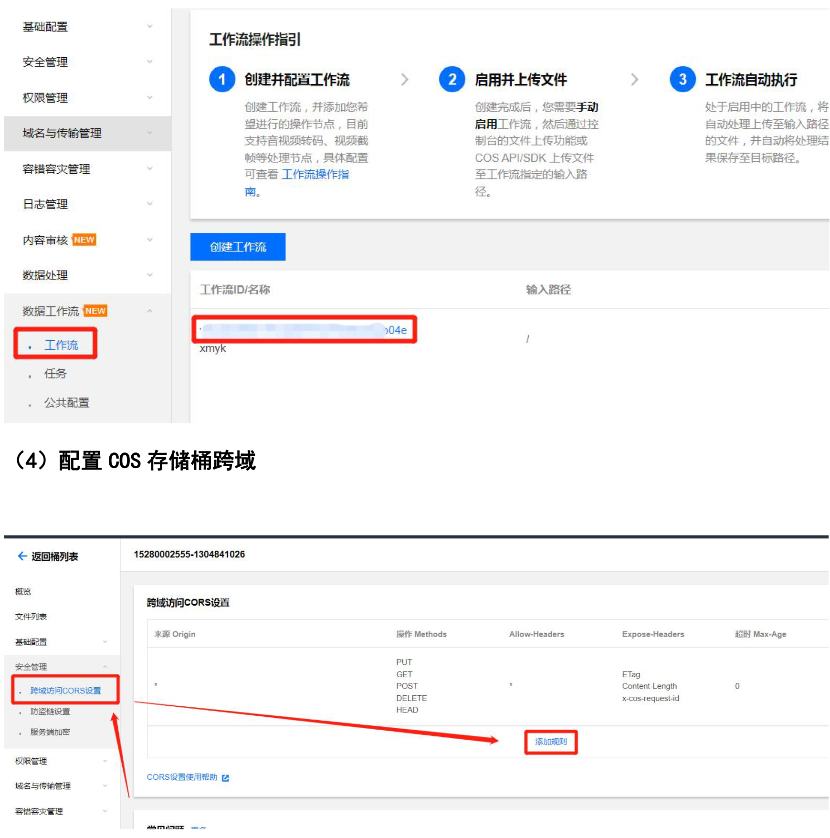Viewport: 830px width, 838px height.
Task: Open 数据处理 menu item
Action: (45, 275)
